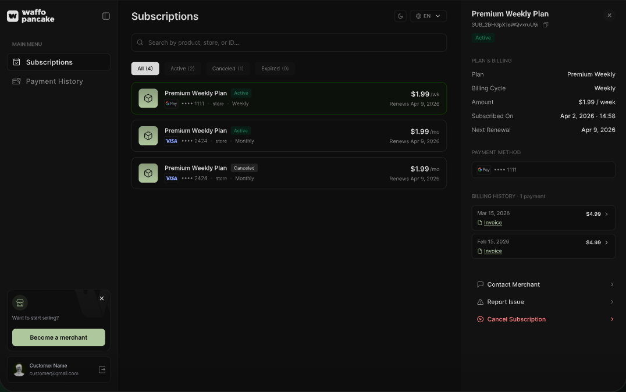Dismiss the Want to start selling card
The image size is (626, 392).
pyautogui.click(x=102, y=298)
